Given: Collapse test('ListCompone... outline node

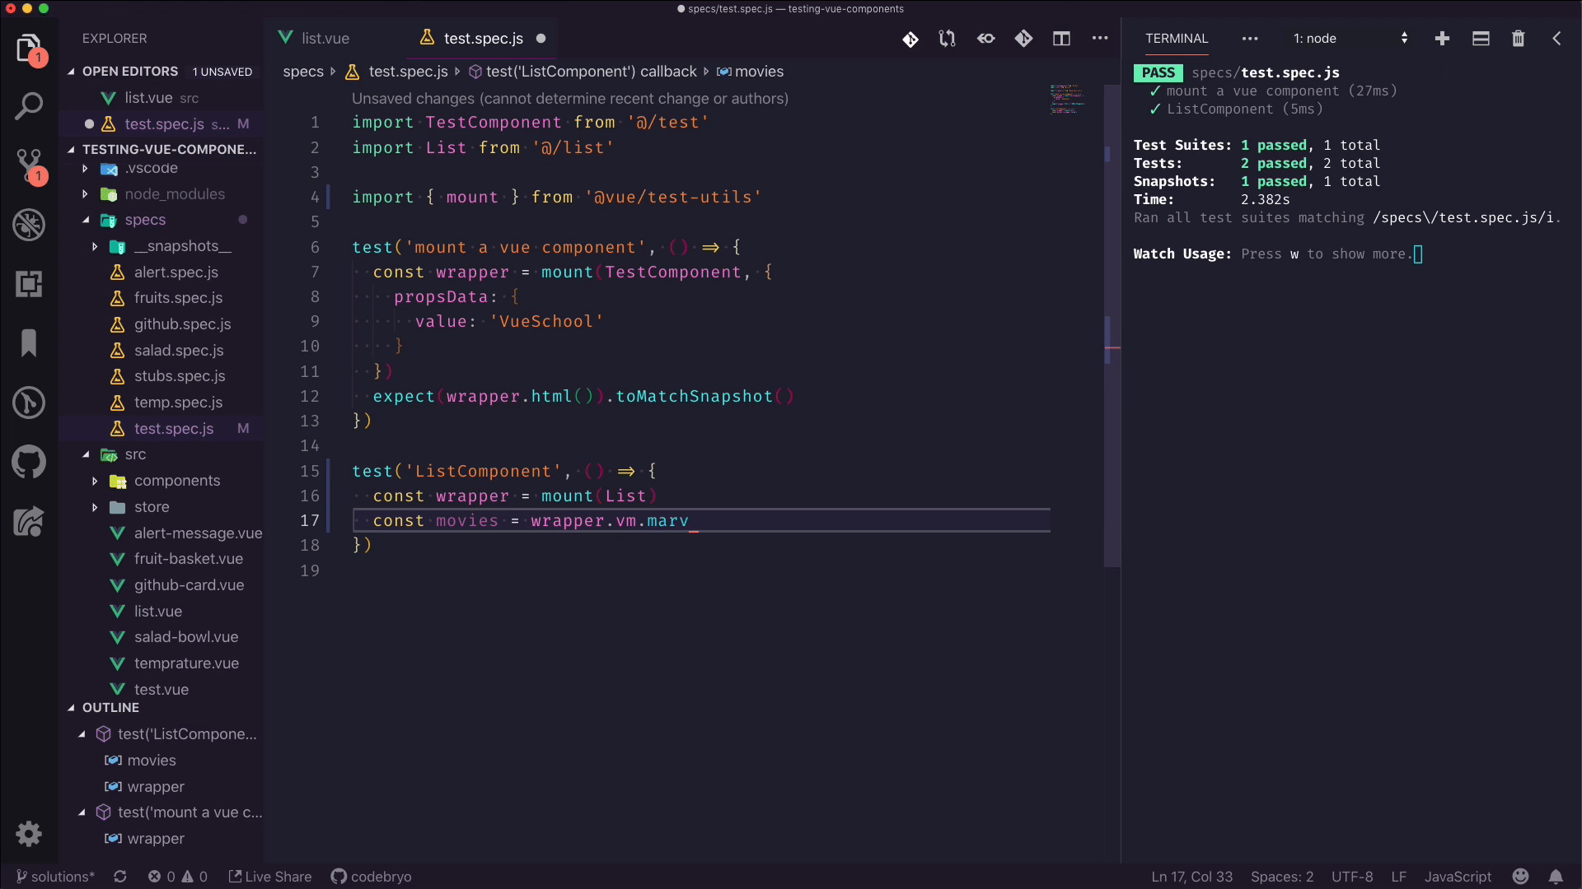Looking at the screenshot, I should pyautogui.click(x=82, y=734).
